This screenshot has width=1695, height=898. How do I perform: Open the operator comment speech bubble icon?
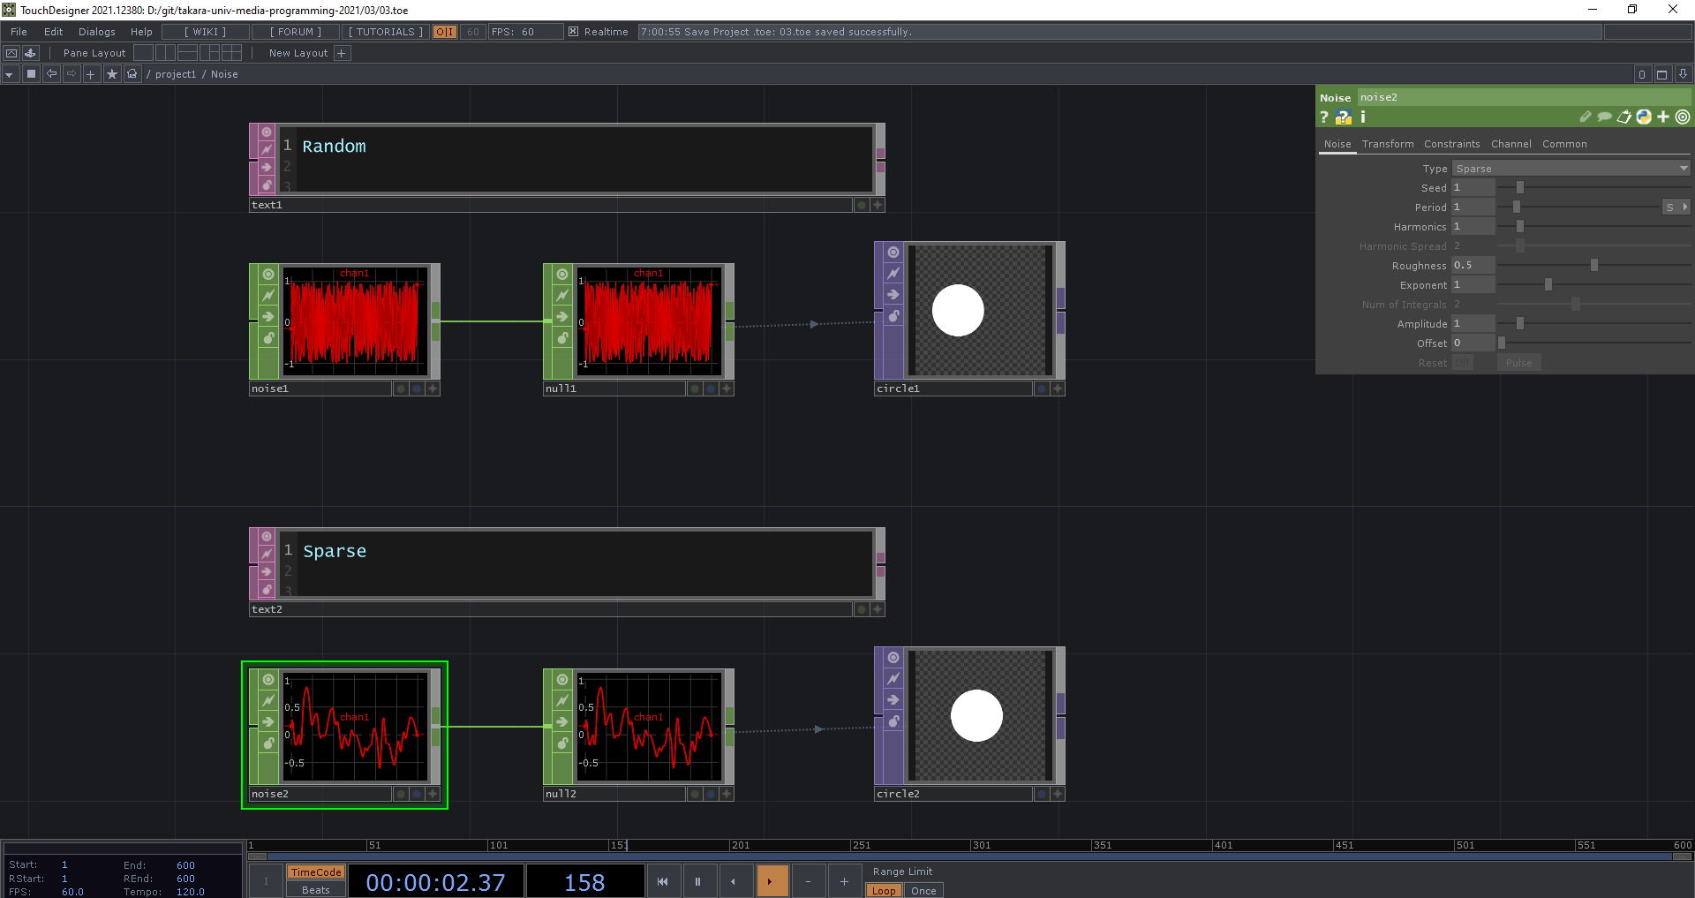[1604, 117]
